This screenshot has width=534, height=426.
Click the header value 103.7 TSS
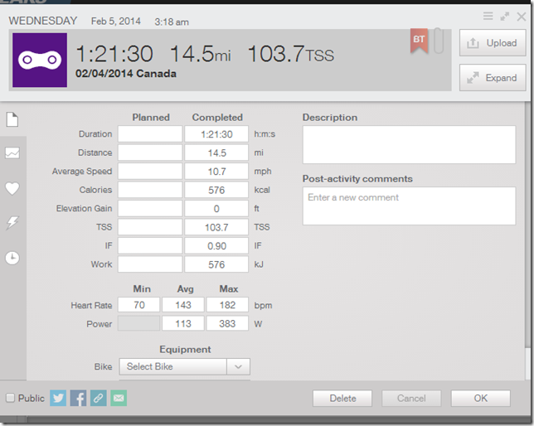[x=291, y=54]
